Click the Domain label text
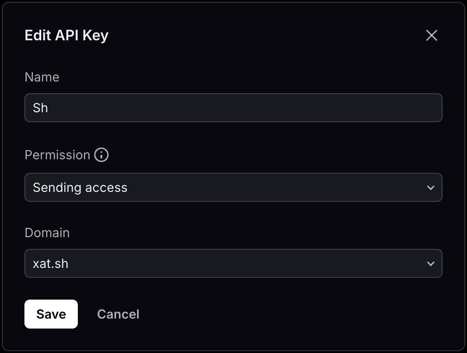The width and height of the screenshot is (467, 353). point(47,233)
